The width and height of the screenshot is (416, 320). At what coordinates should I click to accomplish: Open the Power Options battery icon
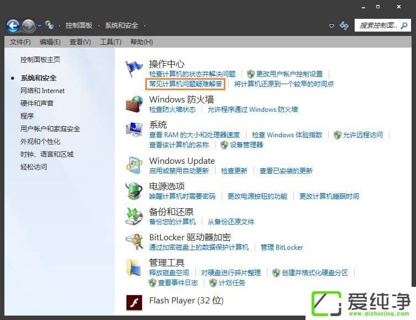click(134, 191)
